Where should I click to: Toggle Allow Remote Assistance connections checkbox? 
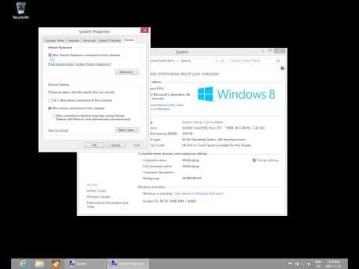49,55
